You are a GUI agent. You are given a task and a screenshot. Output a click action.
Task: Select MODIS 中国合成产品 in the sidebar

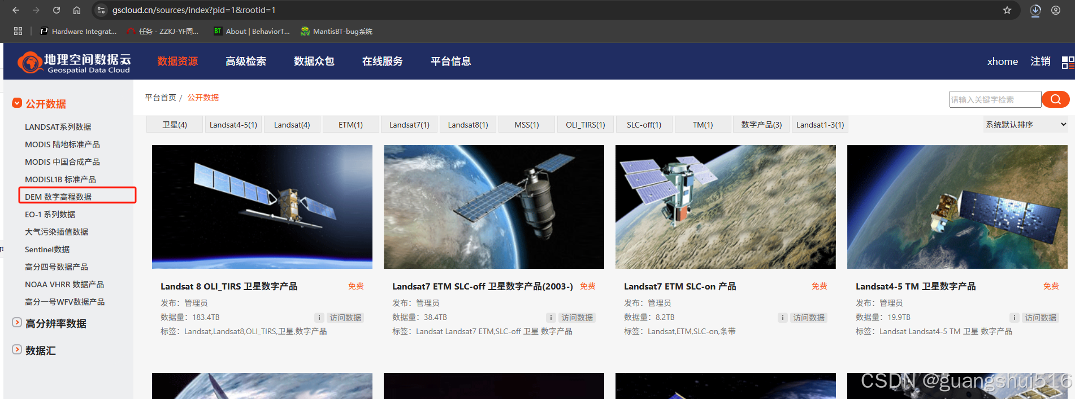point(62,162)
